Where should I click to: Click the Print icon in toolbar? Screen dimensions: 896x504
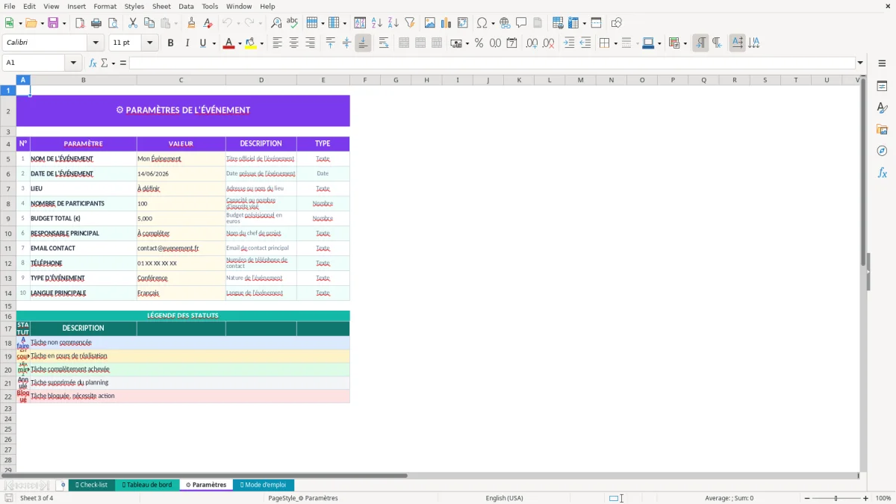95,23
